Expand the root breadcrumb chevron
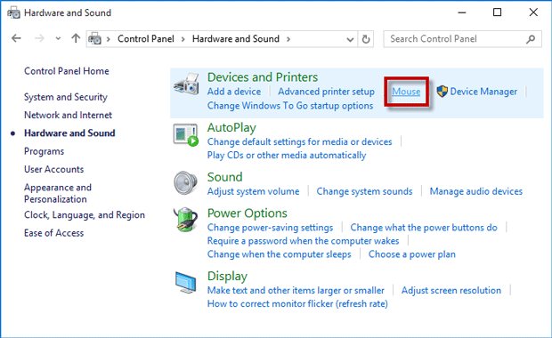The height and width of the screenshot is (338, 552). (x=109, y=39)
